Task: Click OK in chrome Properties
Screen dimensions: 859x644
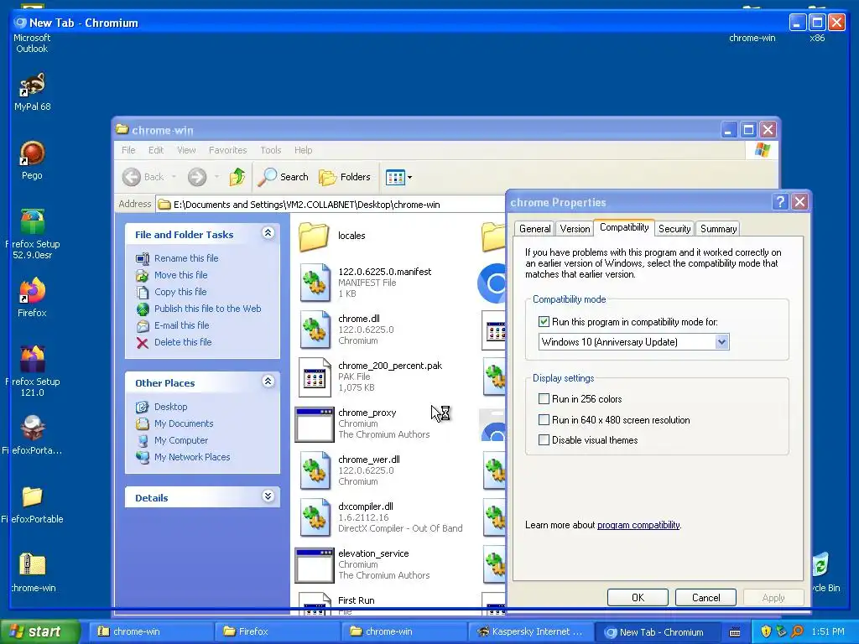Action: (638, 597)
